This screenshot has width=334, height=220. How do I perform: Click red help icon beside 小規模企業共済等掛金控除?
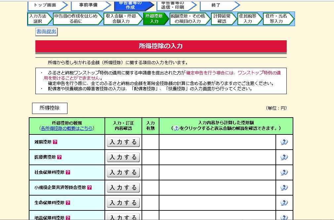[x=89, y=188]
